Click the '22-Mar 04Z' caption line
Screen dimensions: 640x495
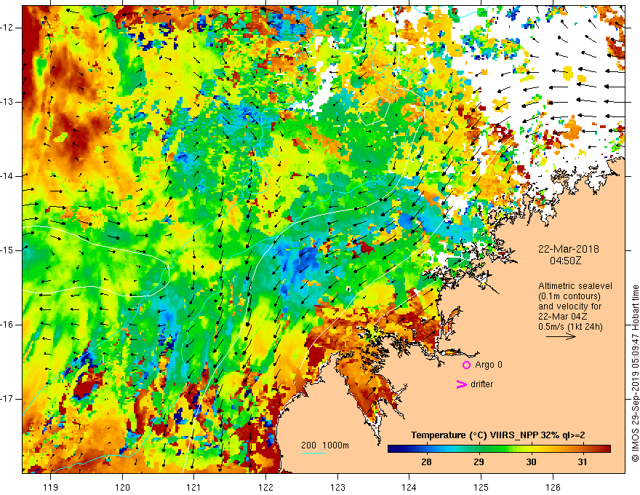(x=562, y=317)
